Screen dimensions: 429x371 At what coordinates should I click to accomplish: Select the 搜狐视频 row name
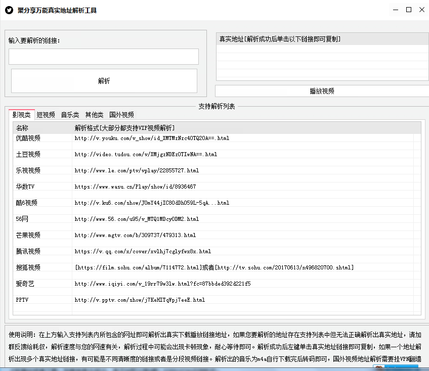(x=28, y=267)
